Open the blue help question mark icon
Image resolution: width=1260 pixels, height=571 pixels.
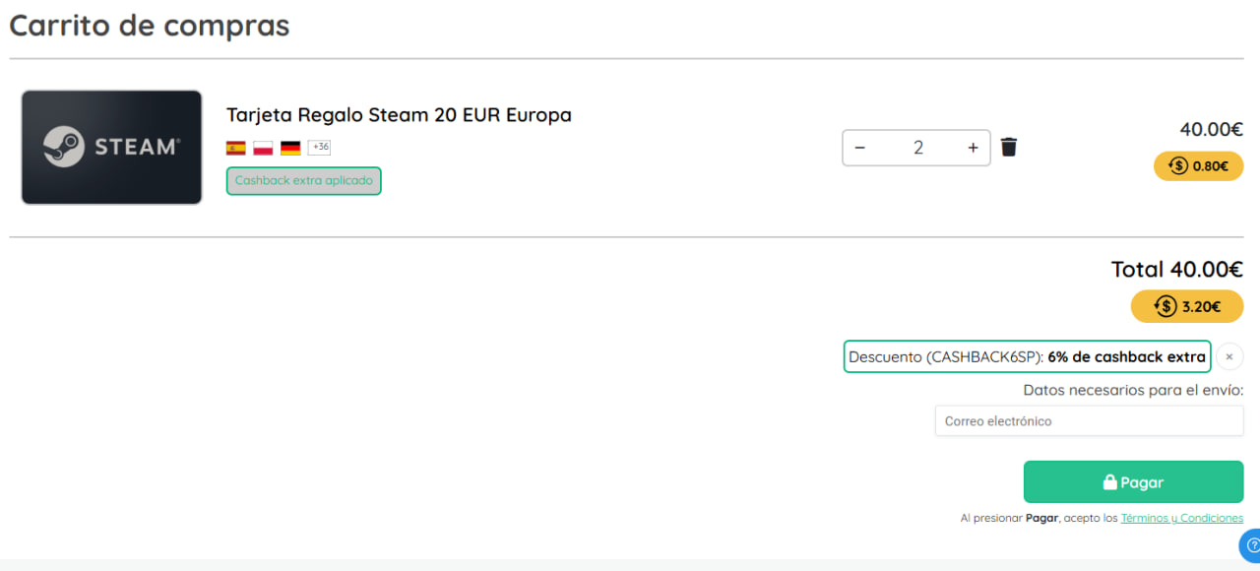coord(1252,545)
